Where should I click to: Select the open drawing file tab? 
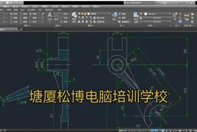(x=9, y=29)
